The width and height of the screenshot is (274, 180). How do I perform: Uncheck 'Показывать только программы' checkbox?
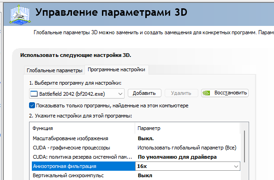(32, 106)
